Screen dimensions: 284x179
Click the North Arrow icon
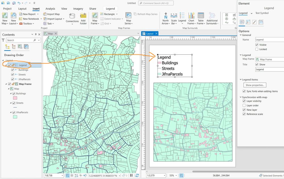point(165,18)
